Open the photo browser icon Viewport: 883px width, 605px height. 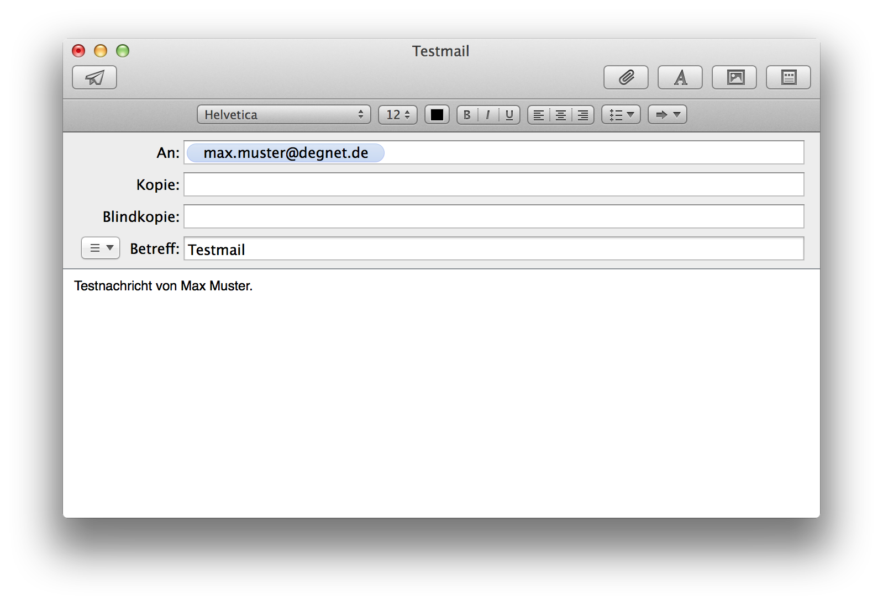[734, 77]
